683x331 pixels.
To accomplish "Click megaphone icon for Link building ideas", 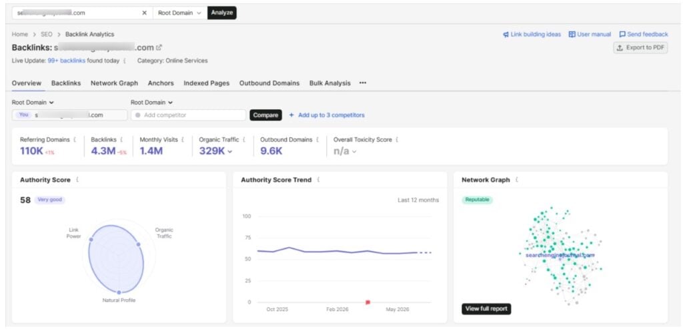I will (506, 35).
